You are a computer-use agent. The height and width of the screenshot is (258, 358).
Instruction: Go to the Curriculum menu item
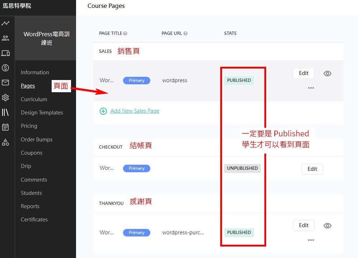(34, 99)
